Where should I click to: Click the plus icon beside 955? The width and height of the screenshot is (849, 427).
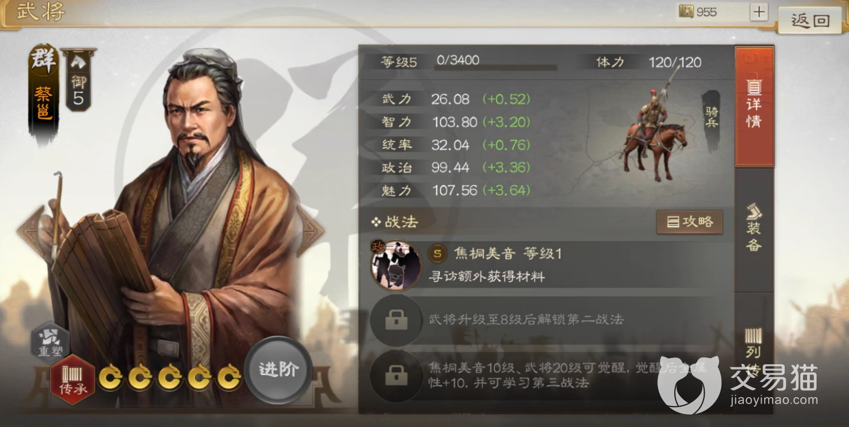(759, 11)
